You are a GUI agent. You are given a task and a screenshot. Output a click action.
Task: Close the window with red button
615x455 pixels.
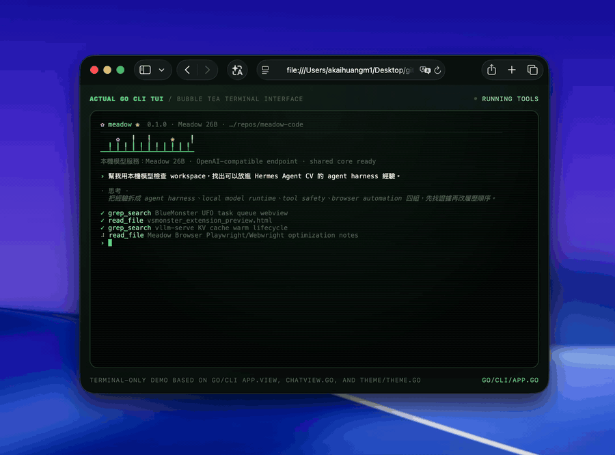click(94, 70)
